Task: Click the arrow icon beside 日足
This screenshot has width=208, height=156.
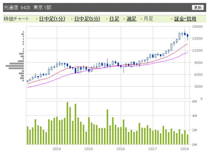Action: pos(107,19)
